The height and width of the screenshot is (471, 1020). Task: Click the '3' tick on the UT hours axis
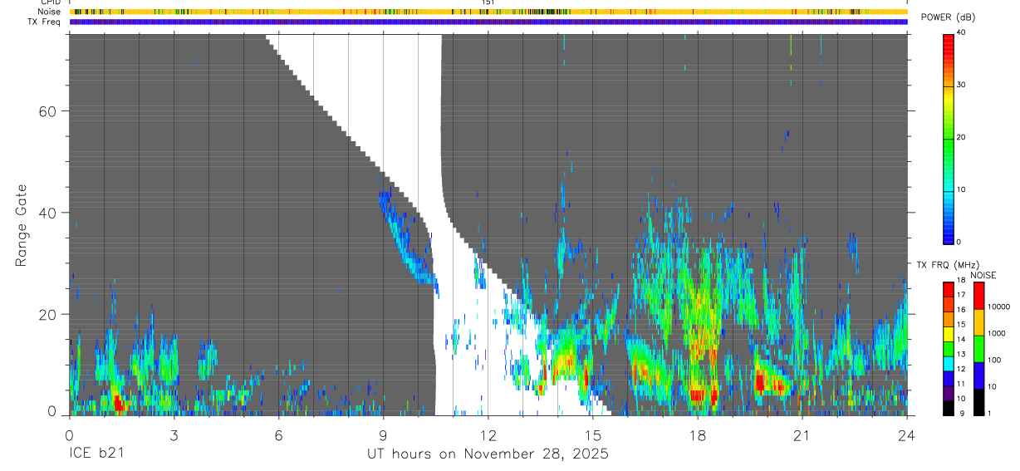tap(174, 434)
